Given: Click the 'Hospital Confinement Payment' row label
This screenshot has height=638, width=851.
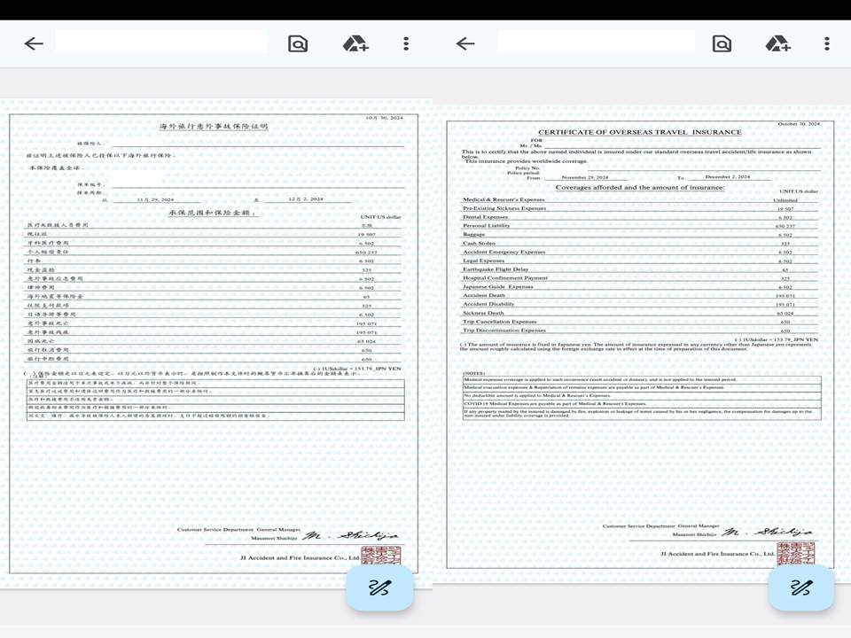Looking at the screenshot, I should 505,277.
